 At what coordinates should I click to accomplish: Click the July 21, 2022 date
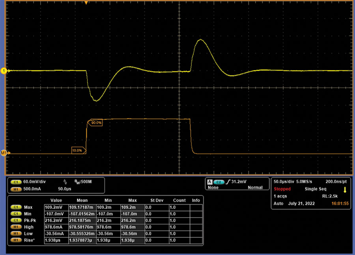[x=301, y=203]
